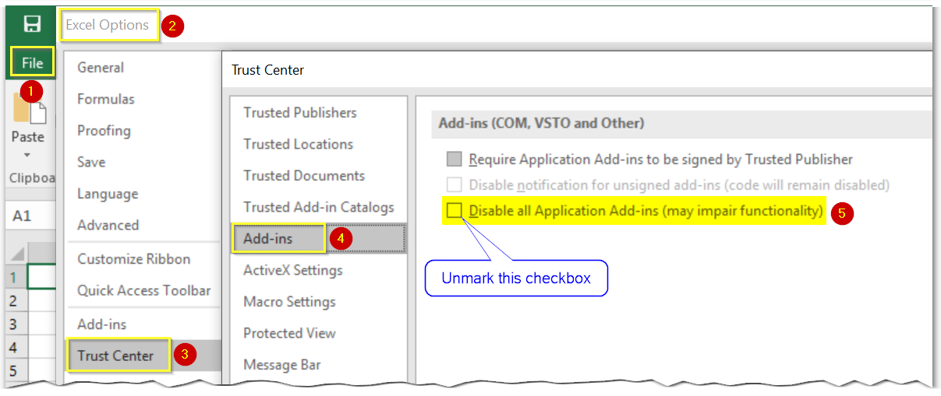Open Trusted Locations section
This screenshot has height=396, width=941.
coord(298,144)
